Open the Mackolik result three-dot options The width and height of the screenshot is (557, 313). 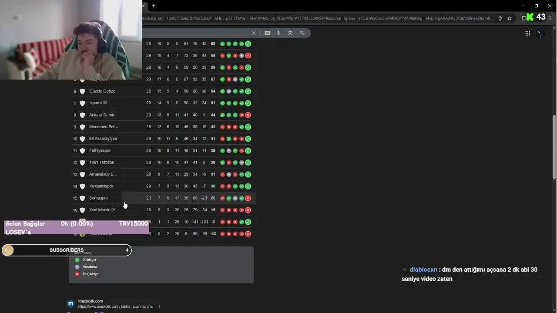pyautogui.click(x=159, y=306)
